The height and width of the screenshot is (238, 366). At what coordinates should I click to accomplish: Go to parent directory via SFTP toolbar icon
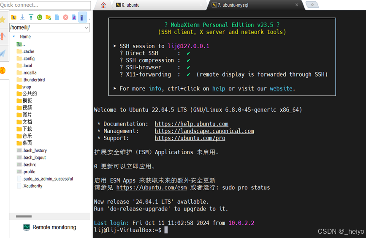(x=14, y=17)
